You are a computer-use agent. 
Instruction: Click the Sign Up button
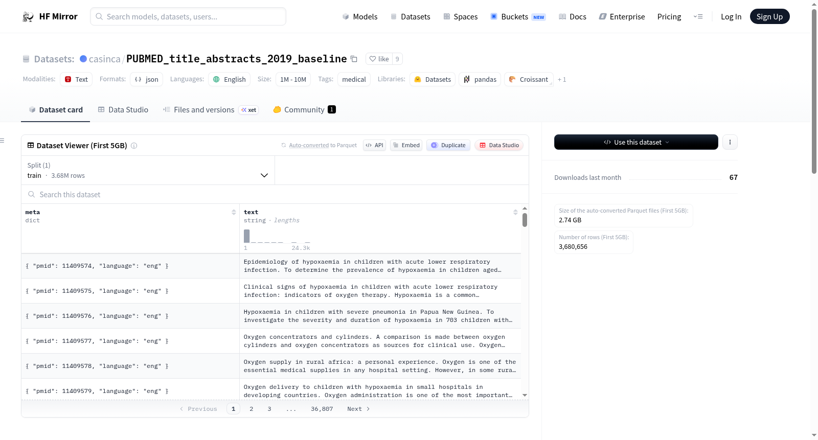point(769,17)
